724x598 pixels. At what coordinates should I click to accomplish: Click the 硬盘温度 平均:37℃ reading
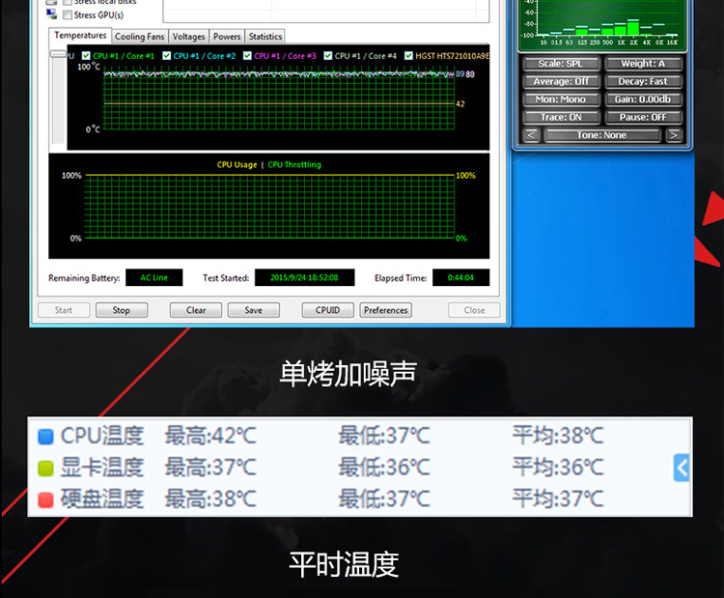[558, 499]
